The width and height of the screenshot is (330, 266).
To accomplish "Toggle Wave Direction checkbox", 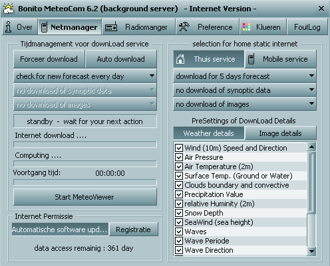I will (179, 250).
